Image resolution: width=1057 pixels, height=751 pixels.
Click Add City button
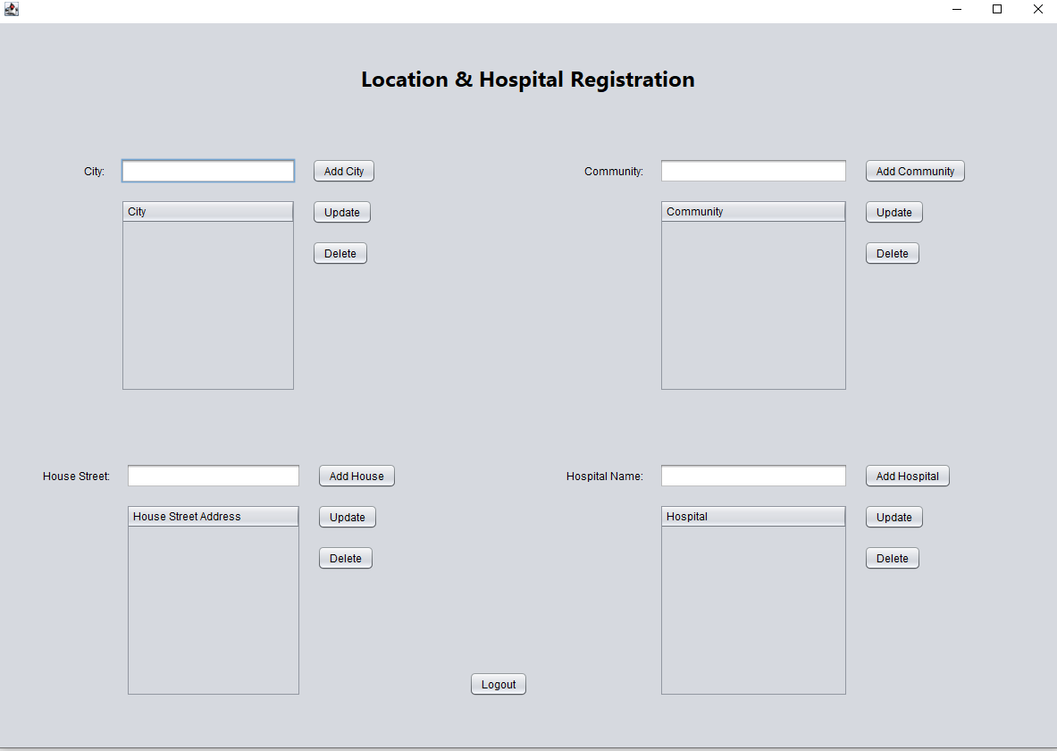pyautogui.click(x=343, y=171)
